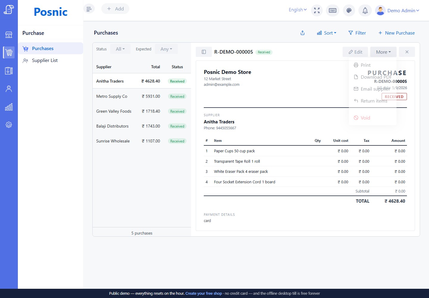The image size is (429, 298).
Task: Enter fullscreen mode with the expand icon
Action: tap(317, 10)
